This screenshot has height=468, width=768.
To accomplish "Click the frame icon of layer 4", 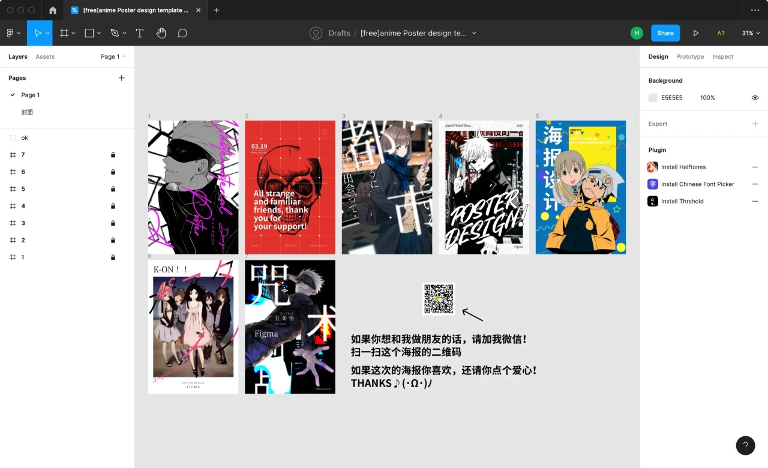I will coord(13,206).
